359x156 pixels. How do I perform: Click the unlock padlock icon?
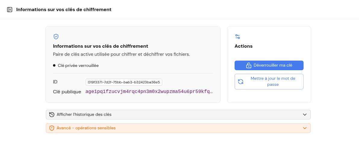[249, 65]
